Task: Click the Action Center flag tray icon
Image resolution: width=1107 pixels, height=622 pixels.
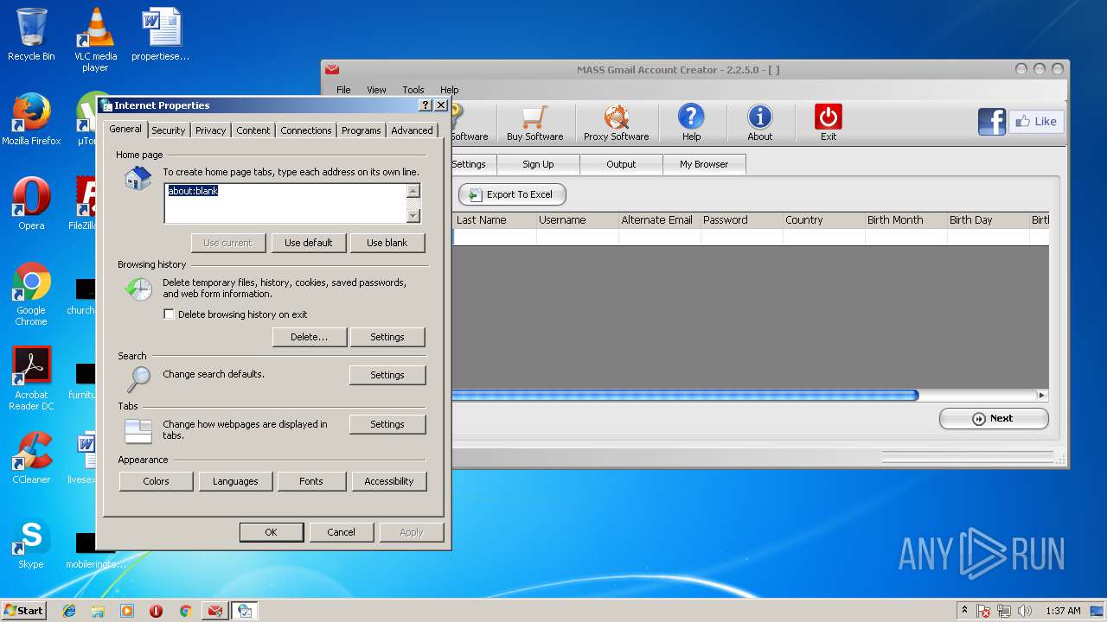Action: click(983, 611)
